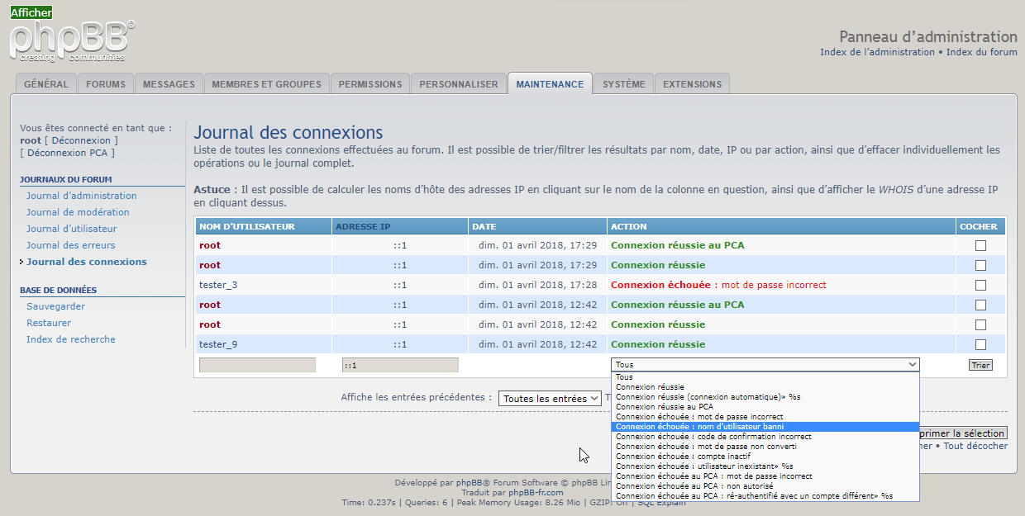Tick the checkbox for tester_9 entry
1025x516 pixels.
tap(980, 344)
